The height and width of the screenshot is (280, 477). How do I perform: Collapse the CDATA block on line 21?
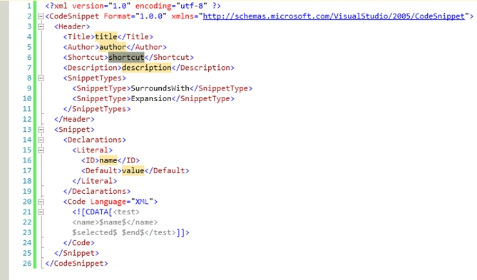(41, 212)
